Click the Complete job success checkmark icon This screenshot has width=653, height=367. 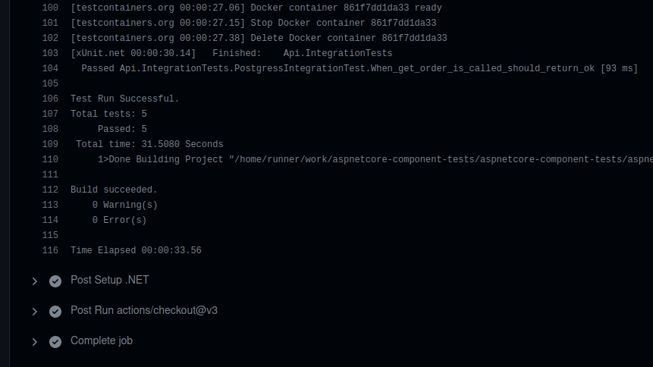point(55,342)
